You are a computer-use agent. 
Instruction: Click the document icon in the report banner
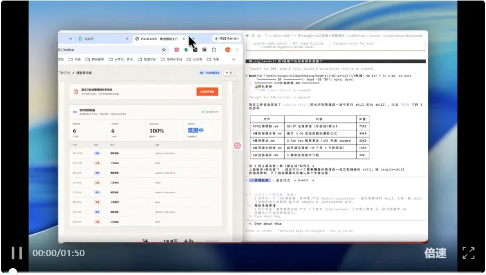75,91
